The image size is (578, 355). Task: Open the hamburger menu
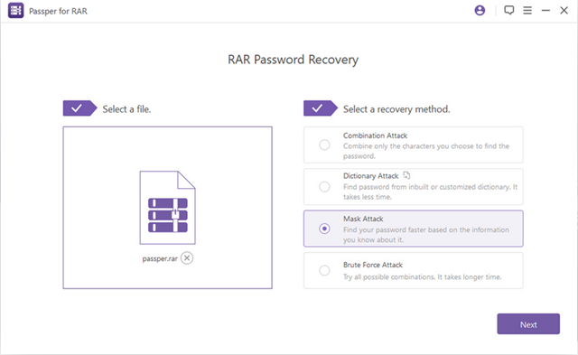point(527,10)
